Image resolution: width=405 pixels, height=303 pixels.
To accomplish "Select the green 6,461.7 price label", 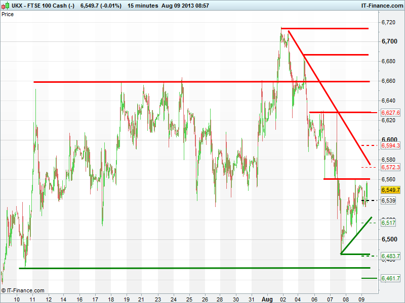I will click(x=390, y=278).
